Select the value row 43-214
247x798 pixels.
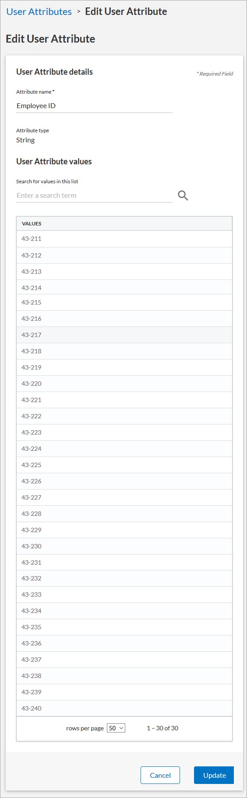pos(124,287)
